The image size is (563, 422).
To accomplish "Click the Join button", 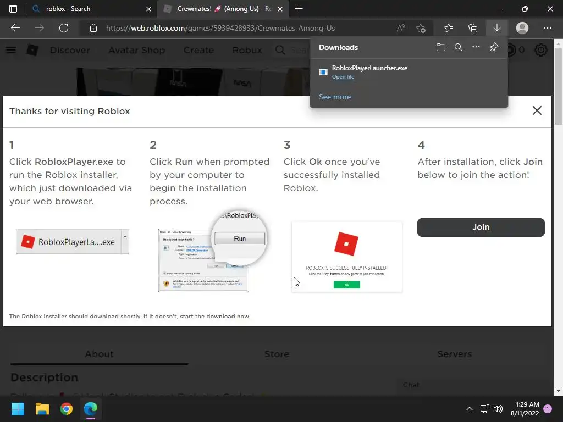I will (x=481, y=227).
